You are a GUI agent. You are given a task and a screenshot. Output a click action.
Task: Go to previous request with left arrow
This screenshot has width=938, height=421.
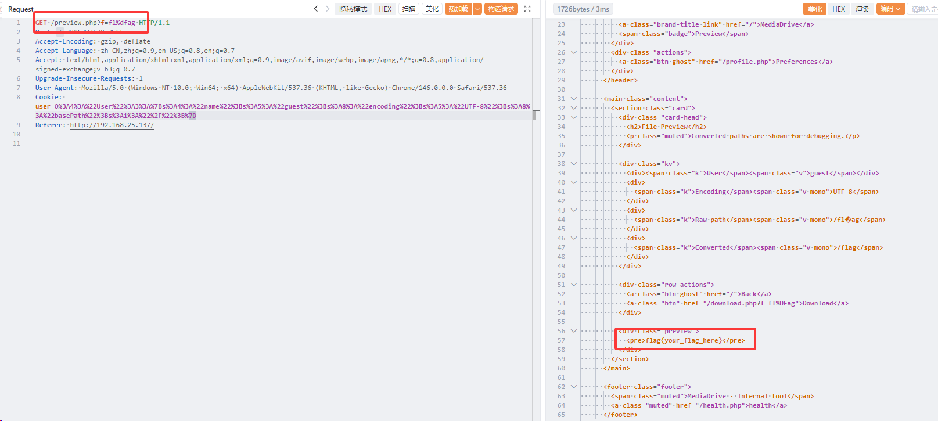click(x=316, y=9)
